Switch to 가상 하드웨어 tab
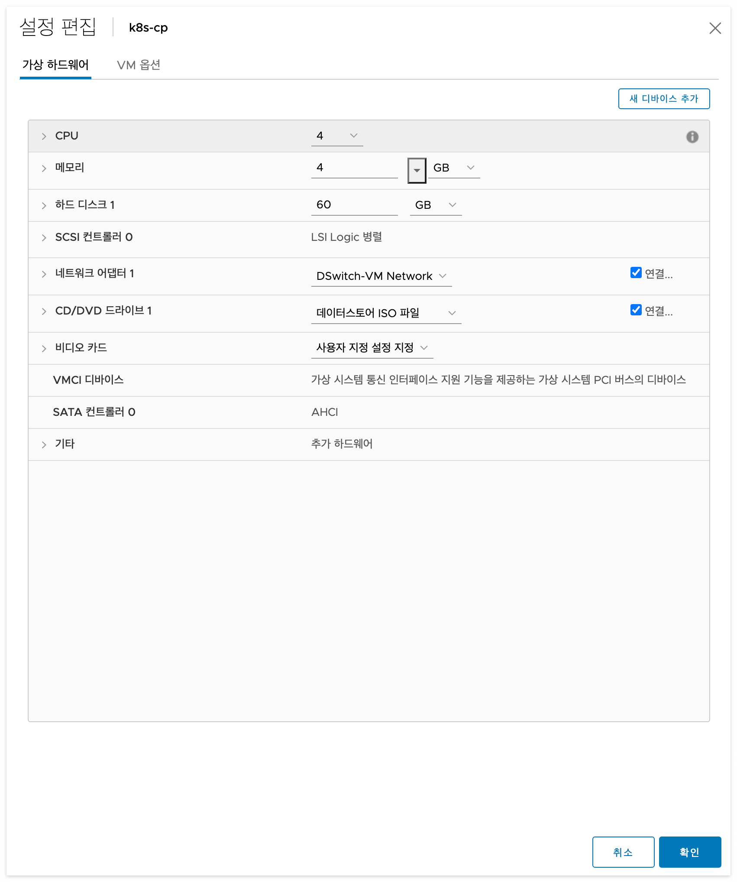The height and width of the screenshot is (882, 737). coord(55,65)
